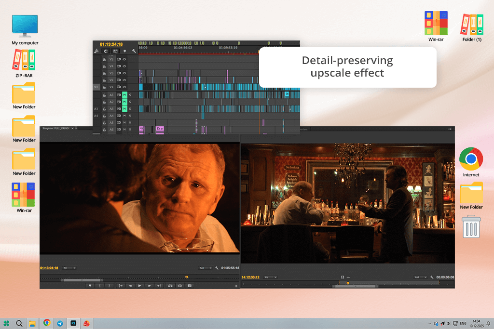Click the Extract button in Program monitor
The image size is (494, 329).
click(x=180, y=286)
